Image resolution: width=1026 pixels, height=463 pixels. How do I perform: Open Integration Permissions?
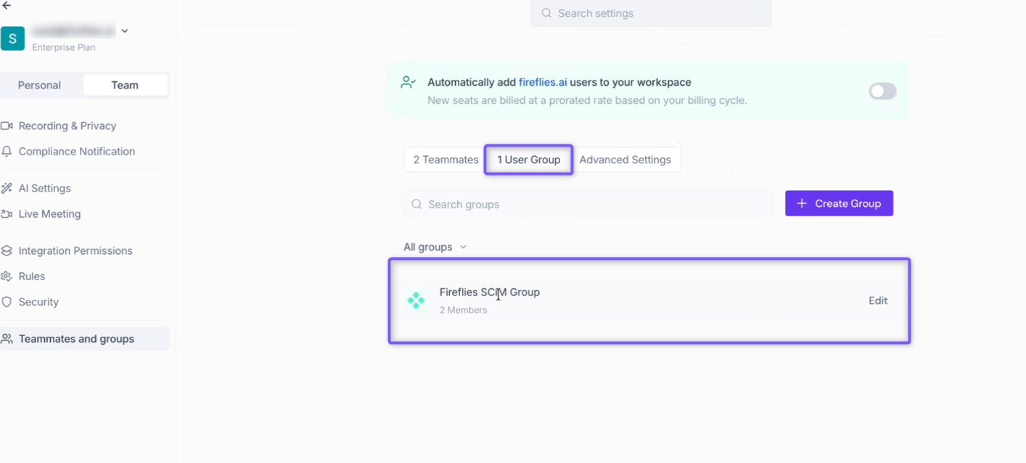[x=75, y=250]
